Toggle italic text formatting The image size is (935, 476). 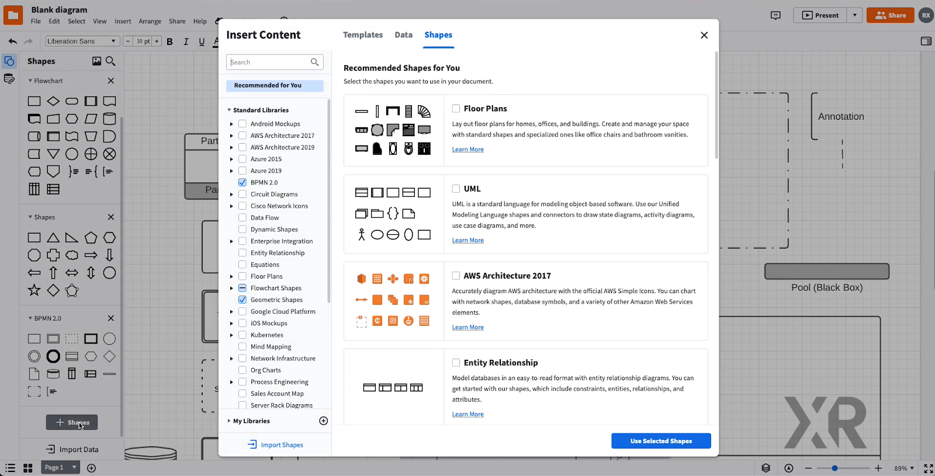click(186, 41)
